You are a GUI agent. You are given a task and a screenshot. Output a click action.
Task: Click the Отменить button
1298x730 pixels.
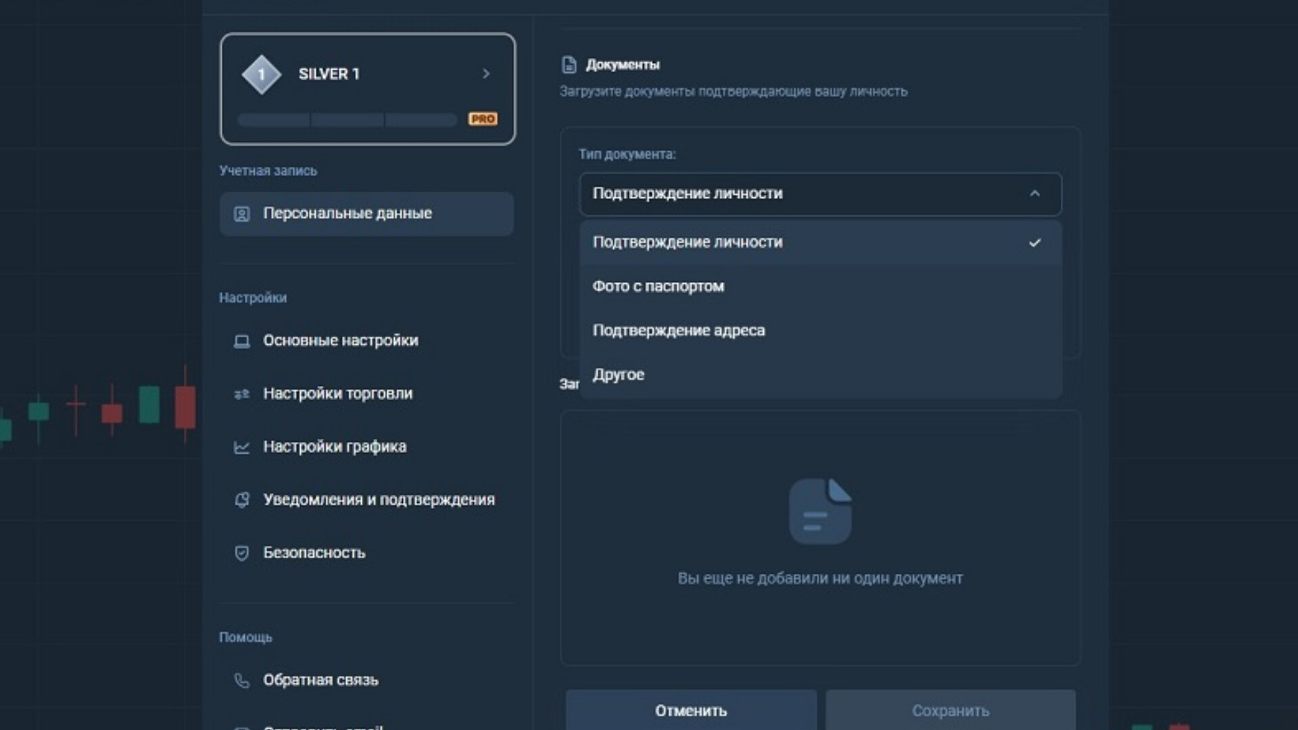(691, 710)
